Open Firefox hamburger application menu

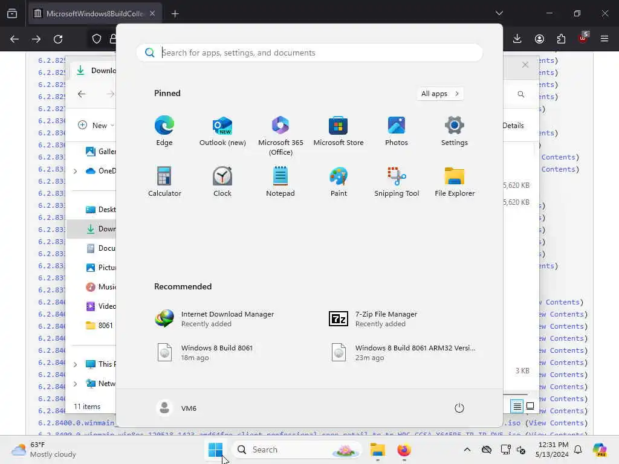(x=604, y=39)
